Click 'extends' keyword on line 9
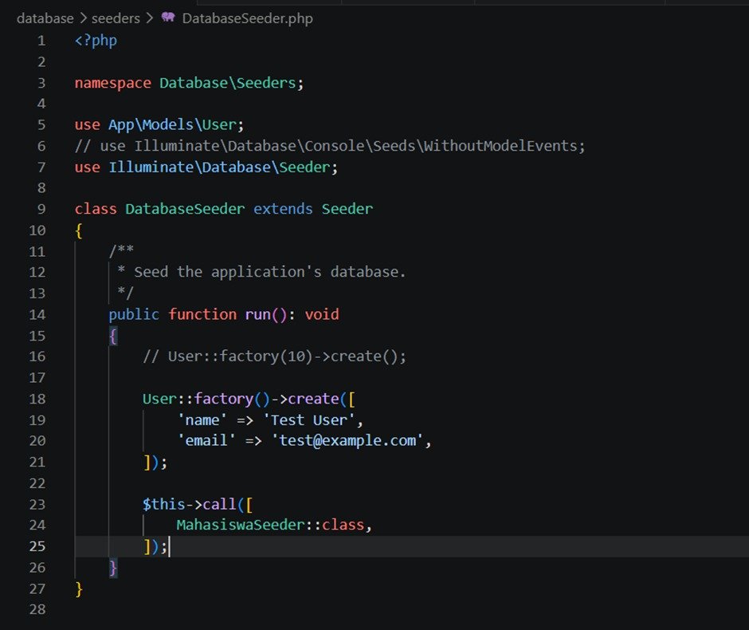Viewport: 749px width, 630px height. tap(283, 209)
